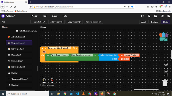
Task: Zoom out the blocks workspace
Action: click(166, 74)
